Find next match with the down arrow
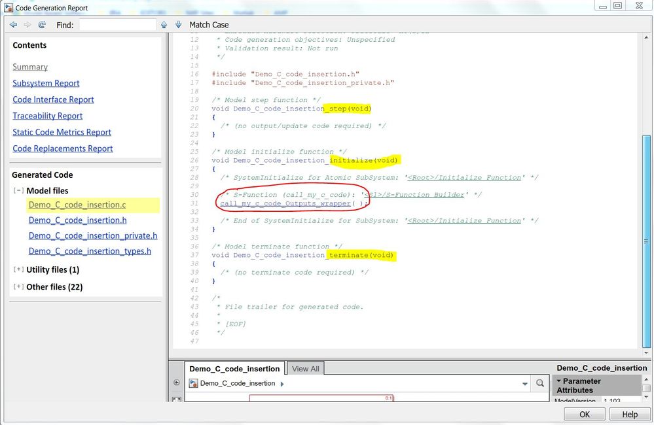 coord(179,25)
